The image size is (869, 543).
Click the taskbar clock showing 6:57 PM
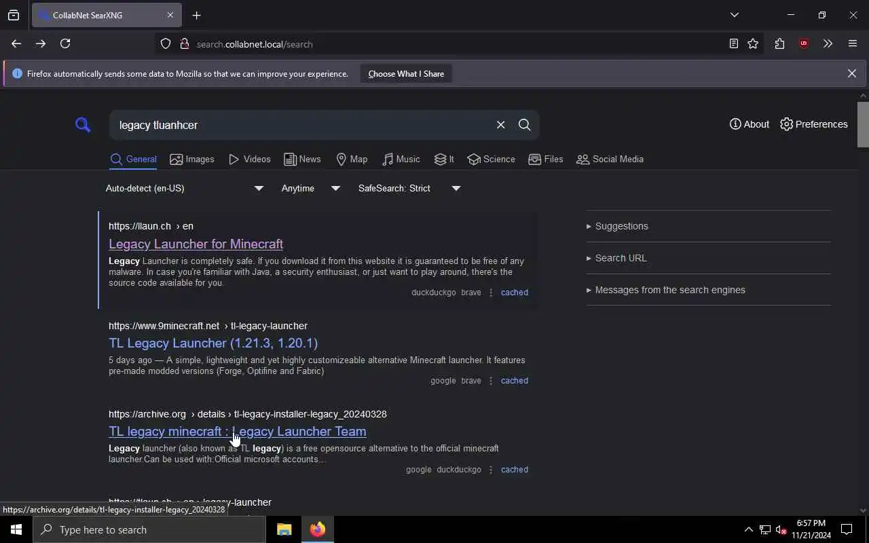(811, 529)
